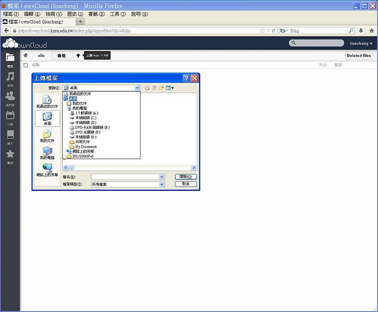Open the Calendar app in ownCloud sidebar
Screen dimensions: 378x312
(x=10, y=118)
